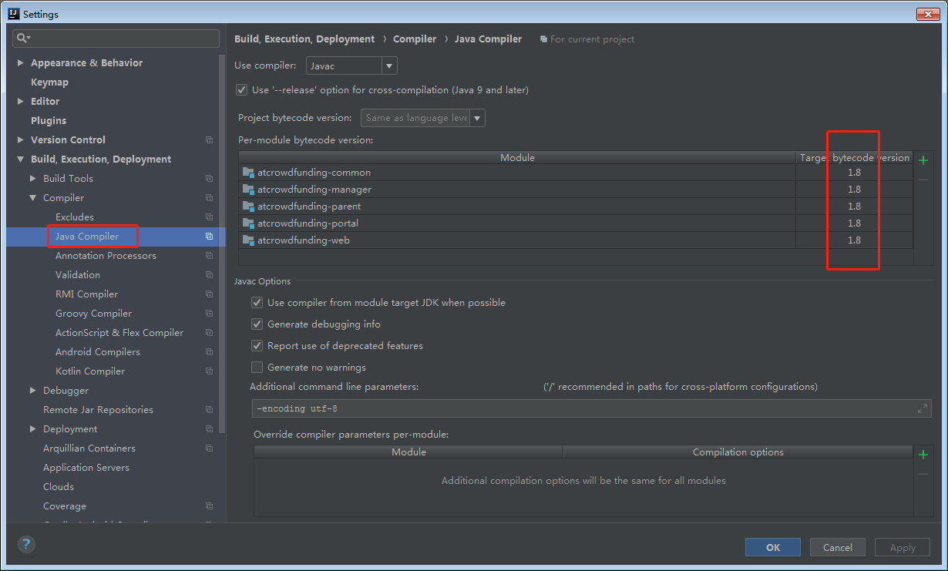This screenshot has width=948, height=571.
Task: Disable Generate debugging info
Action: pos(257,324)
